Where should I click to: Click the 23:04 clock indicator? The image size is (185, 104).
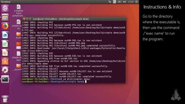pyautogui.click(x=131, y=2)
